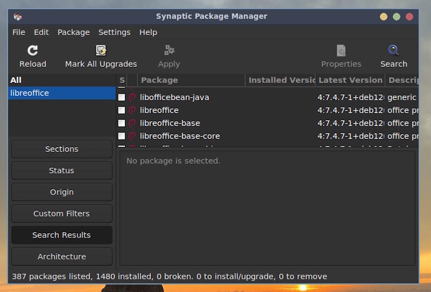The image size is (431, 292).
Task: Click the Debian swirl icon beside libreoffice-base
Action: [132, 123]
